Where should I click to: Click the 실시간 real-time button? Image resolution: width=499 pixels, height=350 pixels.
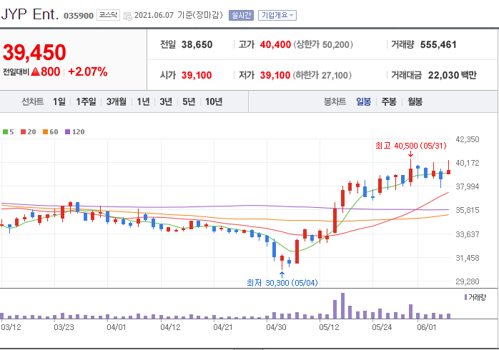click(241, 15)
